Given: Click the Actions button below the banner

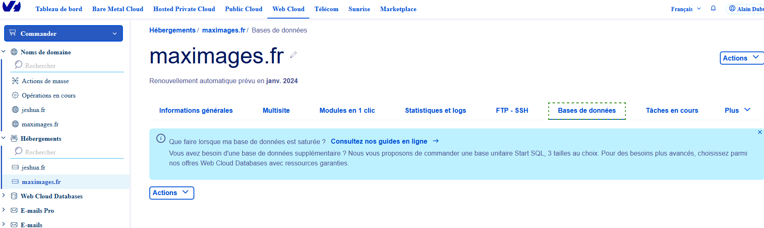Looking at the screenshot, I should pos(171,193).
